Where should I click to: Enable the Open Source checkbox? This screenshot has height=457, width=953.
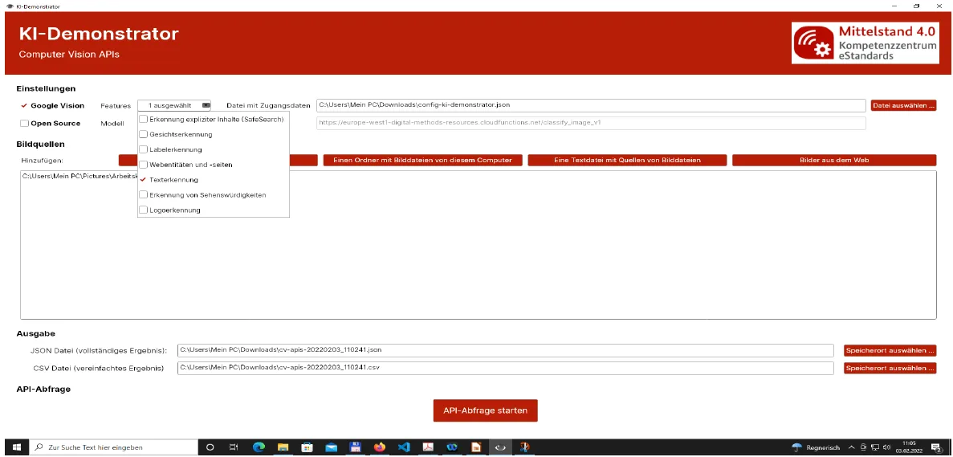pyautogui.click(x=24, y=124)
